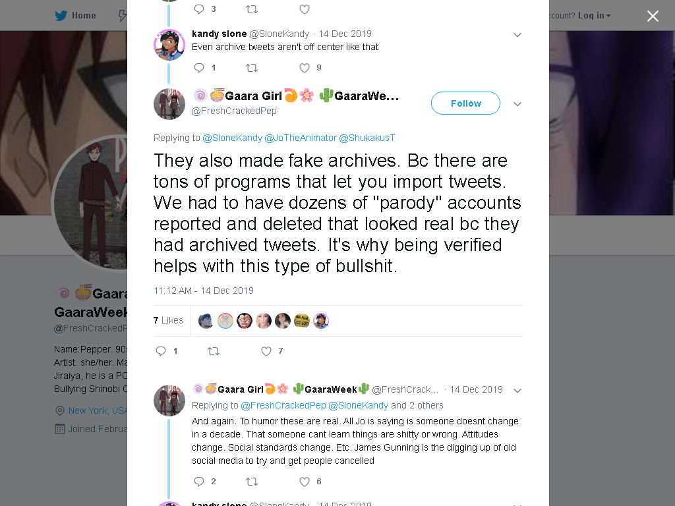Retweet kandy slone's archive tweets reply

pyautogui.click(x=252, y=68)
